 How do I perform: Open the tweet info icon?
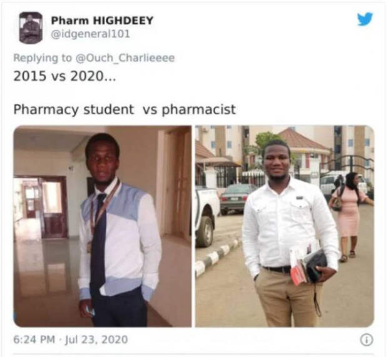coord(367,341)
